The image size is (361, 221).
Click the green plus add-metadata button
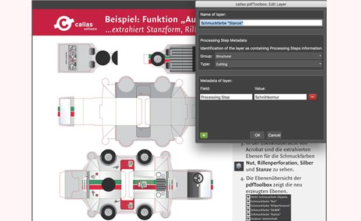pyautogui.click(x=204, y=136)
